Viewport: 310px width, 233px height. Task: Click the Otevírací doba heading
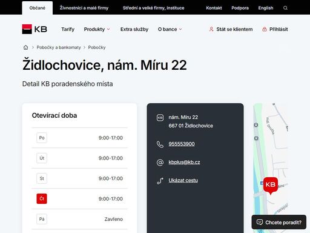point(54,115)
